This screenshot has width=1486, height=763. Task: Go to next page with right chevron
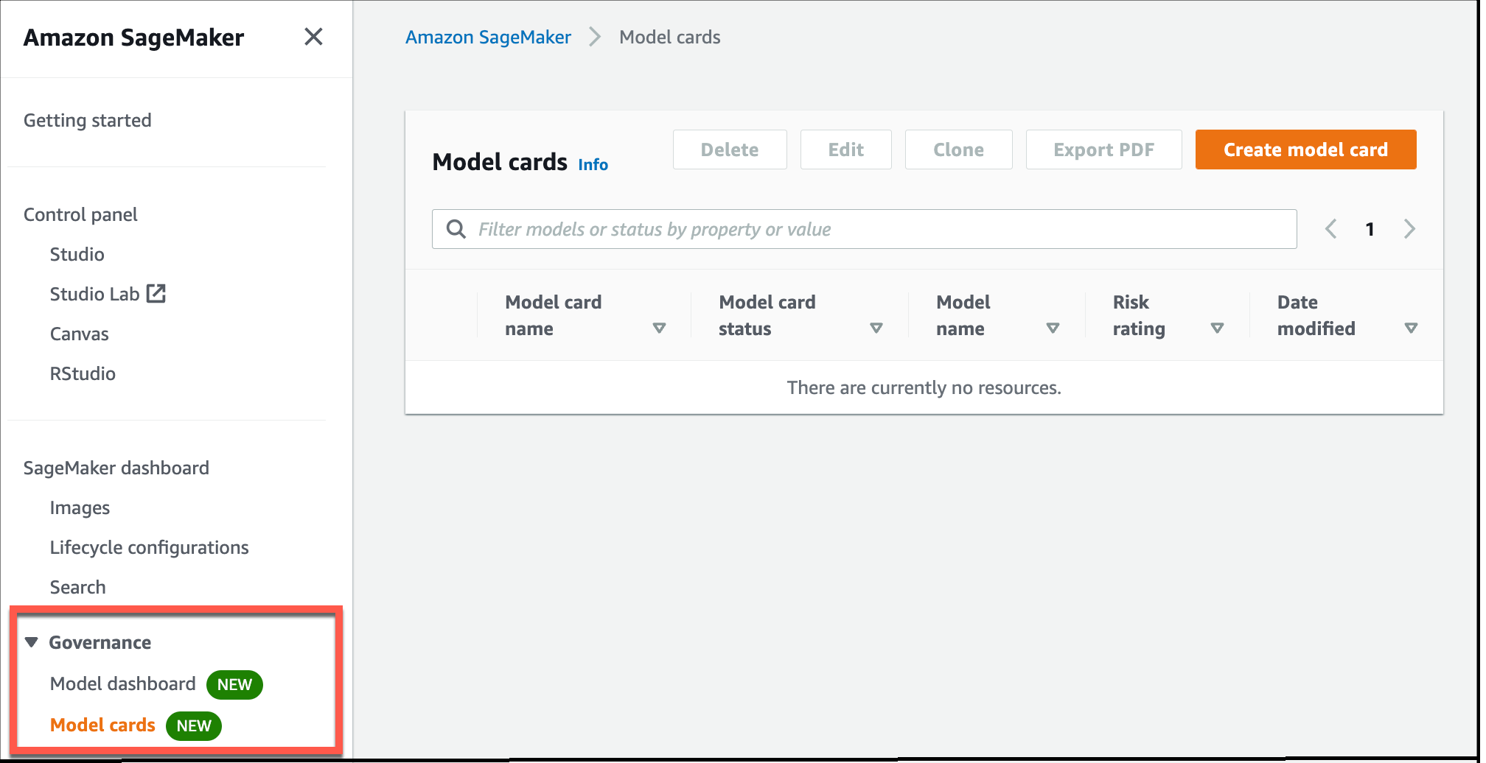point(1409,229)
